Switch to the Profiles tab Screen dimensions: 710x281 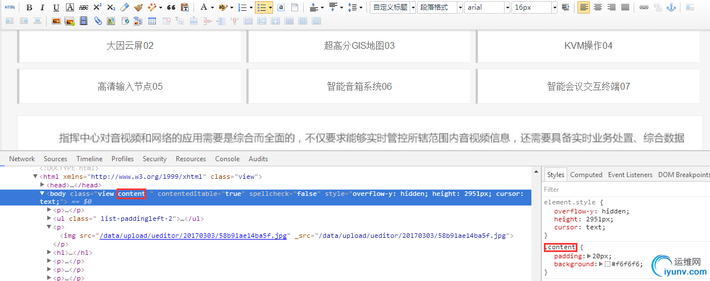tap(123, 159)
